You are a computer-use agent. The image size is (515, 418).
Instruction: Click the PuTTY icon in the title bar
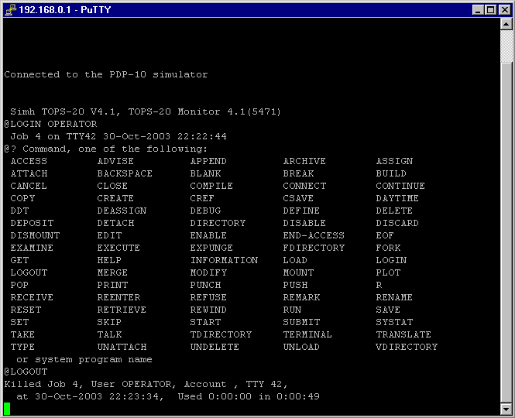[x=10, y=9]
